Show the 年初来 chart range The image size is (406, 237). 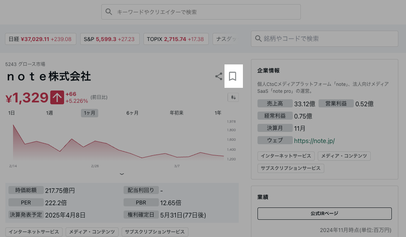point(177,113)
